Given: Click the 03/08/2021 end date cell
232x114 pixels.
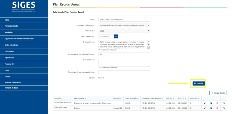Looking at the screenshot, I should coord(183,103).
